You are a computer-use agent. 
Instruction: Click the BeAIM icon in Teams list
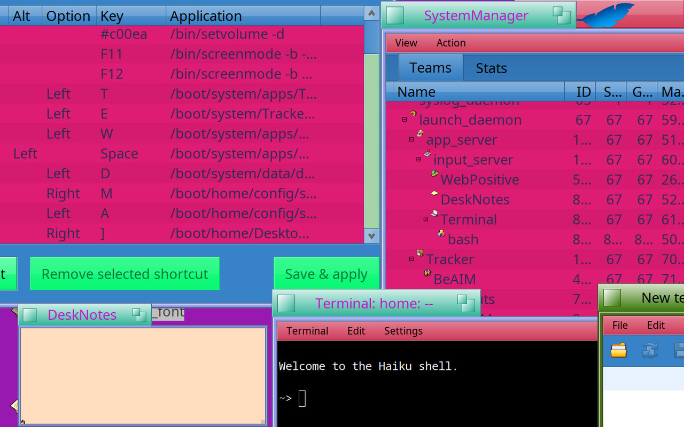(428, 273)
